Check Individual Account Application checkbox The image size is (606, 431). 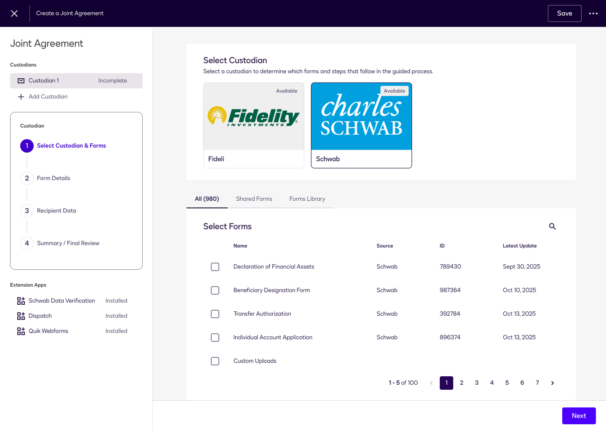click(215, 338)
